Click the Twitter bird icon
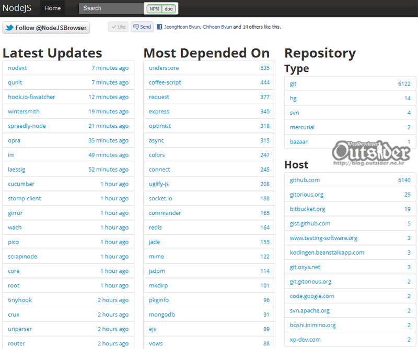The image size is (418, 349). (x=9, y=28)
